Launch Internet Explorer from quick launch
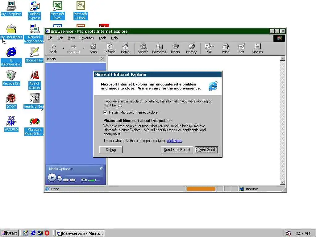This screenshot has width=316, height=237. [33, 233]
